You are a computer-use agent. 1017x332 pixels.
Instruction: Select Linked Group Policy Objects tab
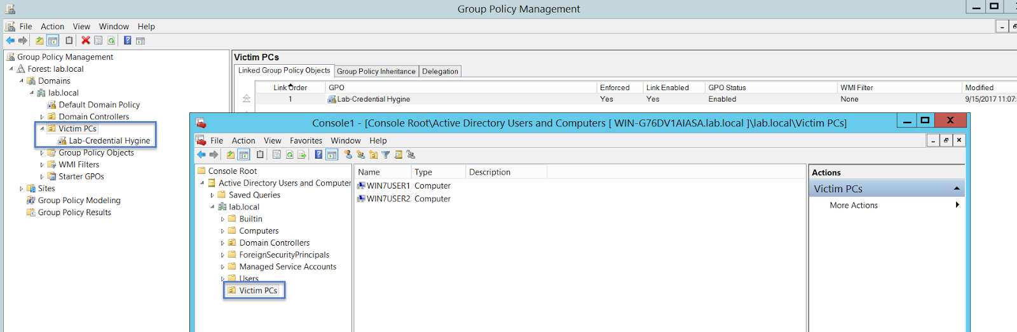click(x=284, y=70)
